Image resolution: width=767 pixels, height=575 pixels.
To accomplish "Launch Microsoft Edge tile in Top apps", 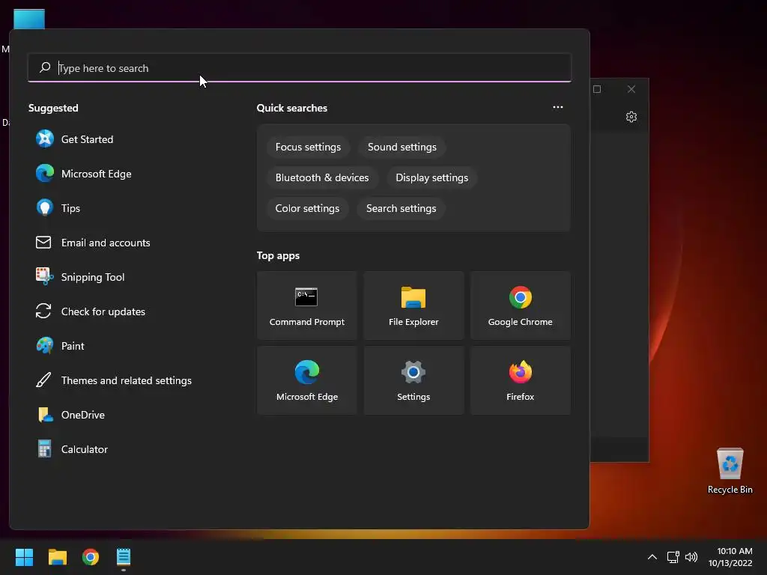I will coord(306,380).
